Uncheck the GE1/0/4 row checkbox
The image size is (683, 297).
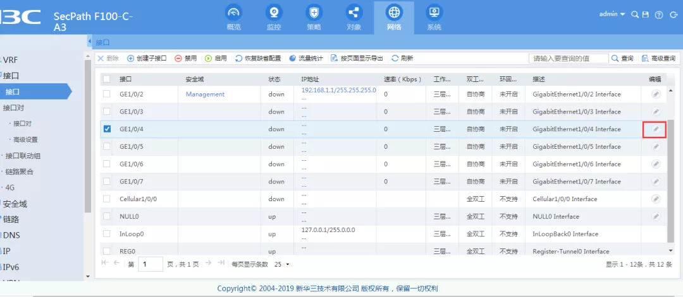pyautogui.click(x=107, y=129)
